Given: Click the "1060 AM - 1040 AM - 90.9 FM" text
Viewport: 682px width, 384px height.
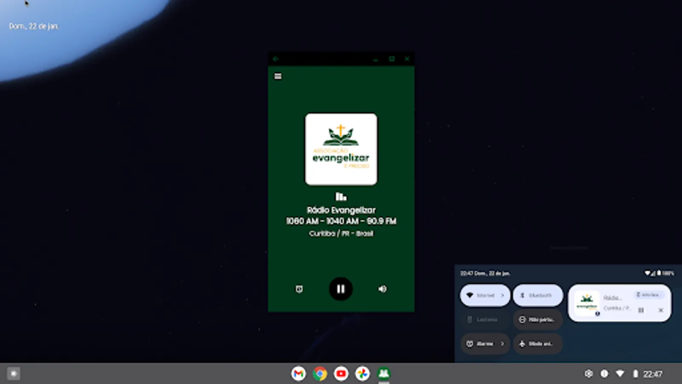Looking at the screenshot, I should click(x=341, y=221).
